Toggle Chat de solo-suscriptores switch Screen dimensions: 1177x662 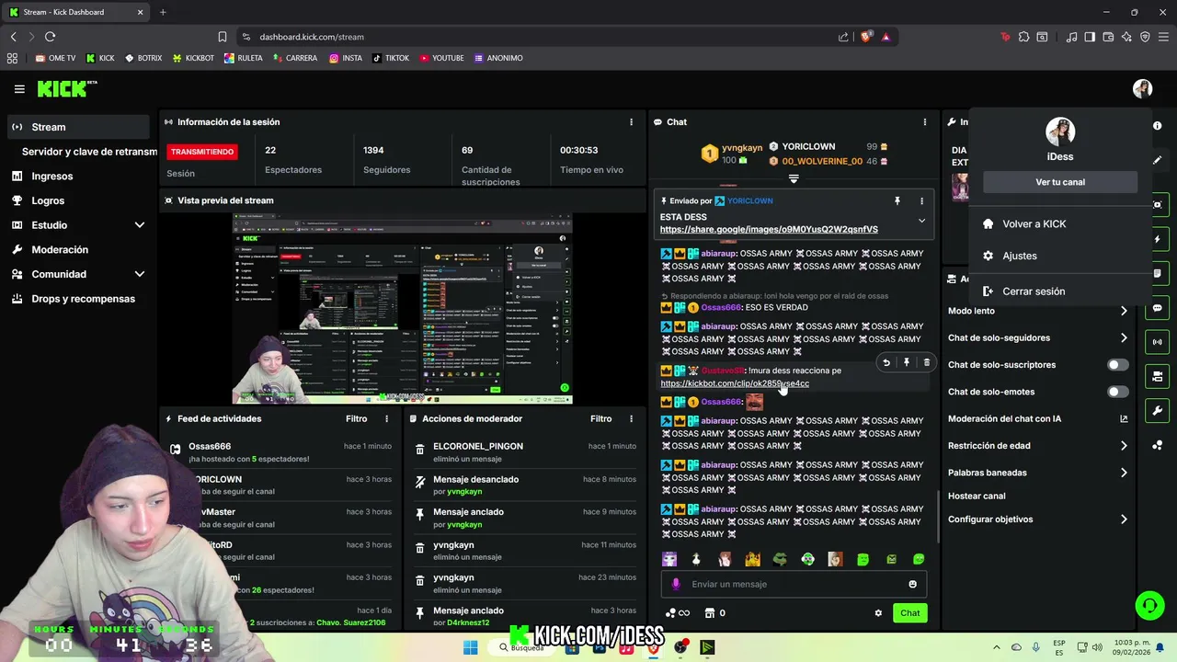point(1117,365)
